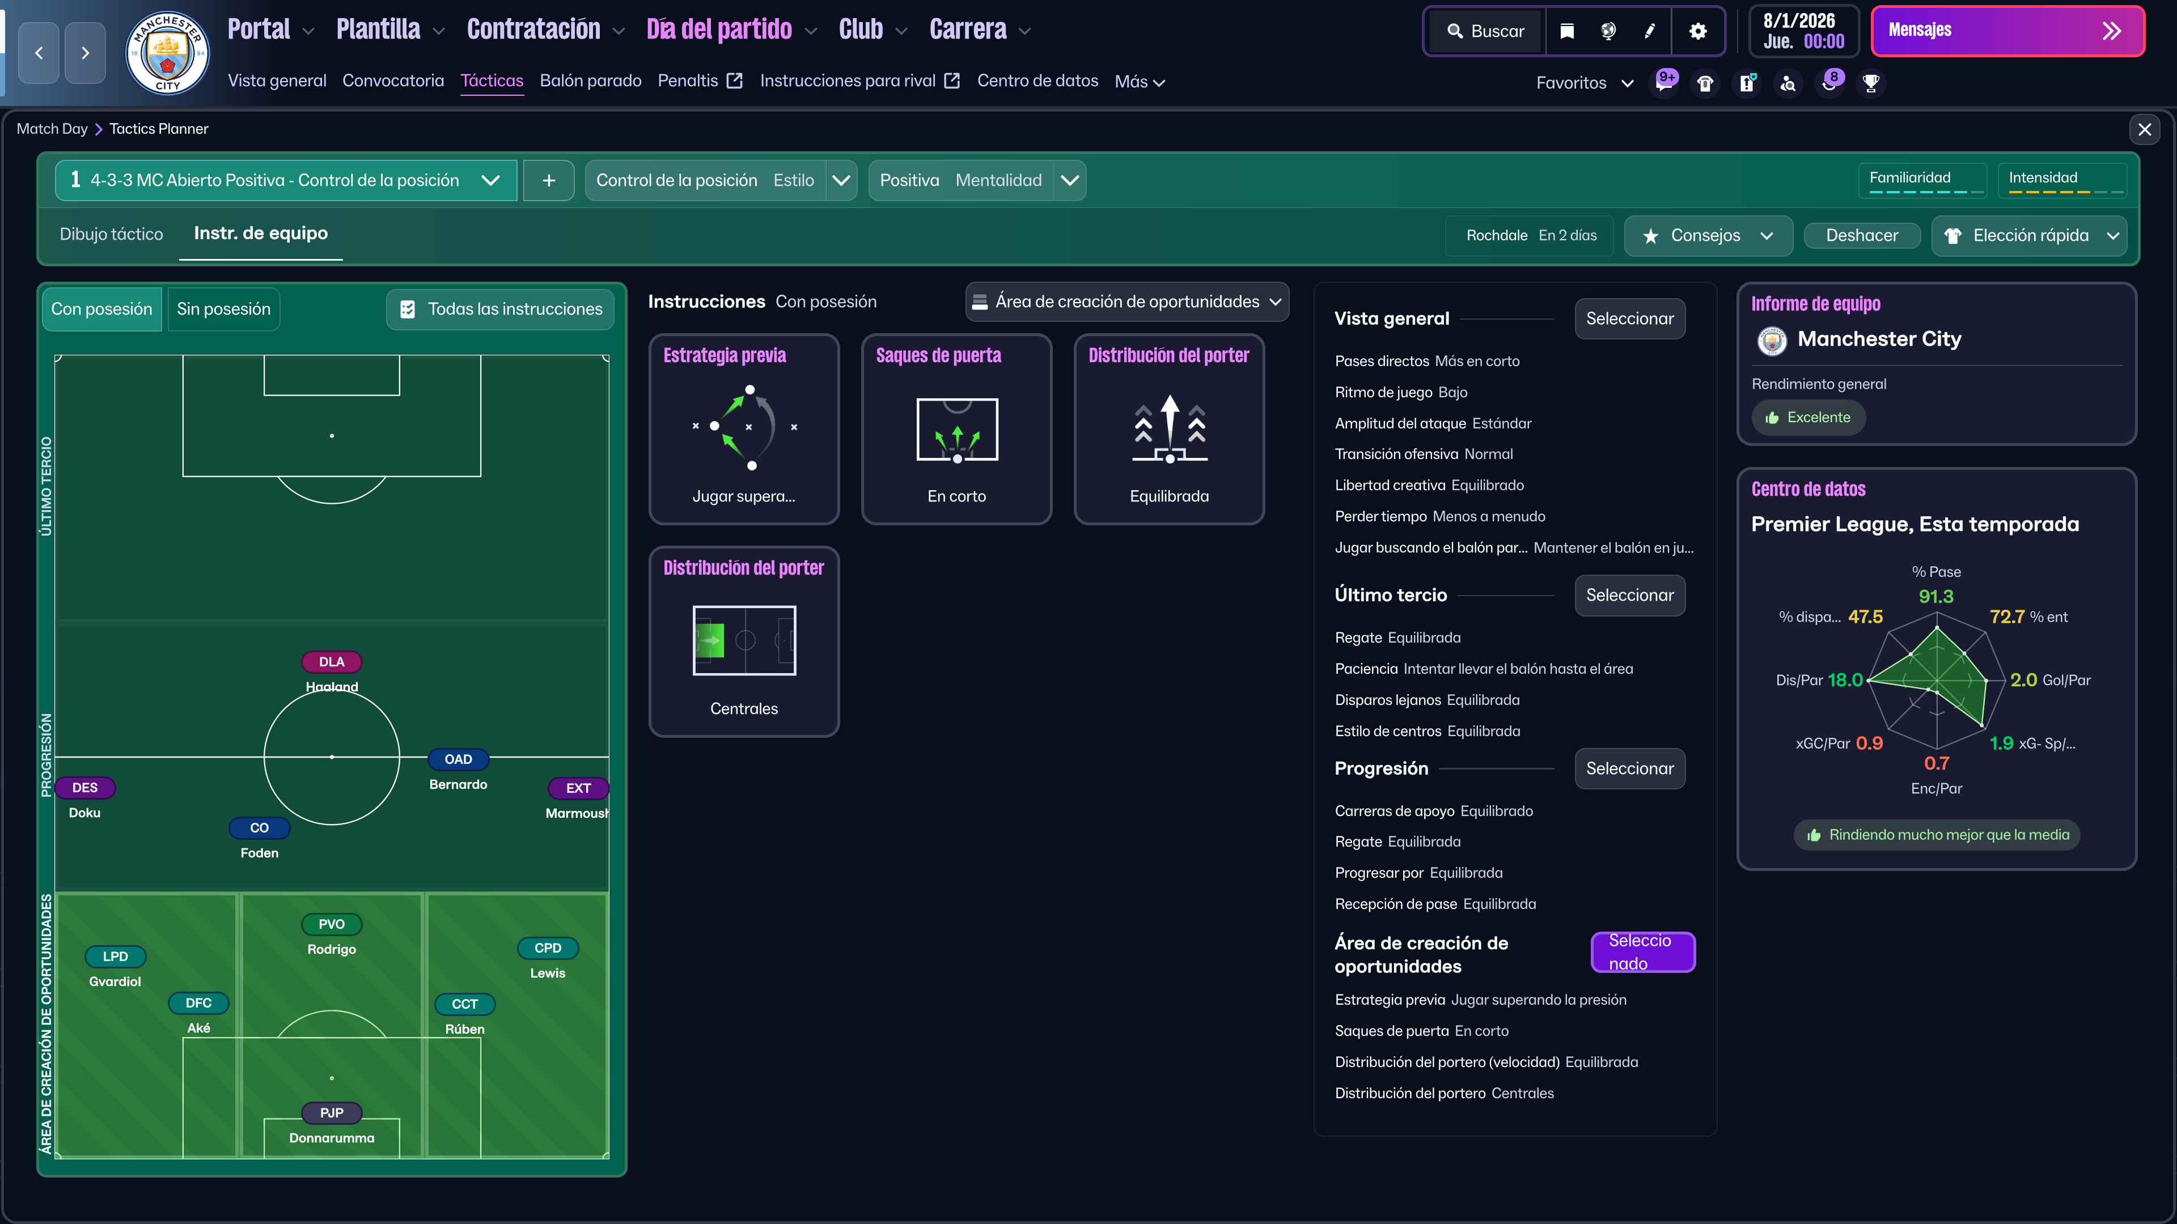Click the pencil edit icon
This screenshot has height=1224, width=2177.
[1650, 31]
